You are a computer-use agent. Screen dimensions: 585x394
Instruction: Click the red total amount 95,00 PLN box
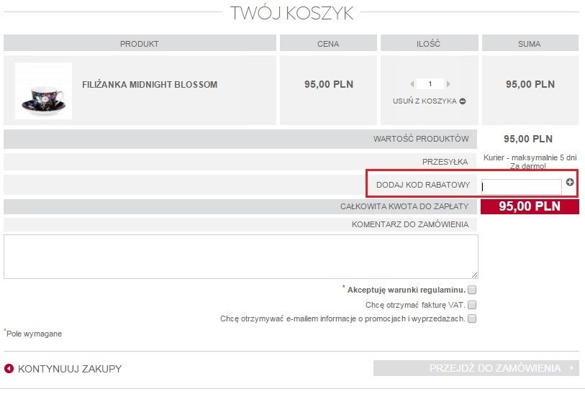coord(530,206)
